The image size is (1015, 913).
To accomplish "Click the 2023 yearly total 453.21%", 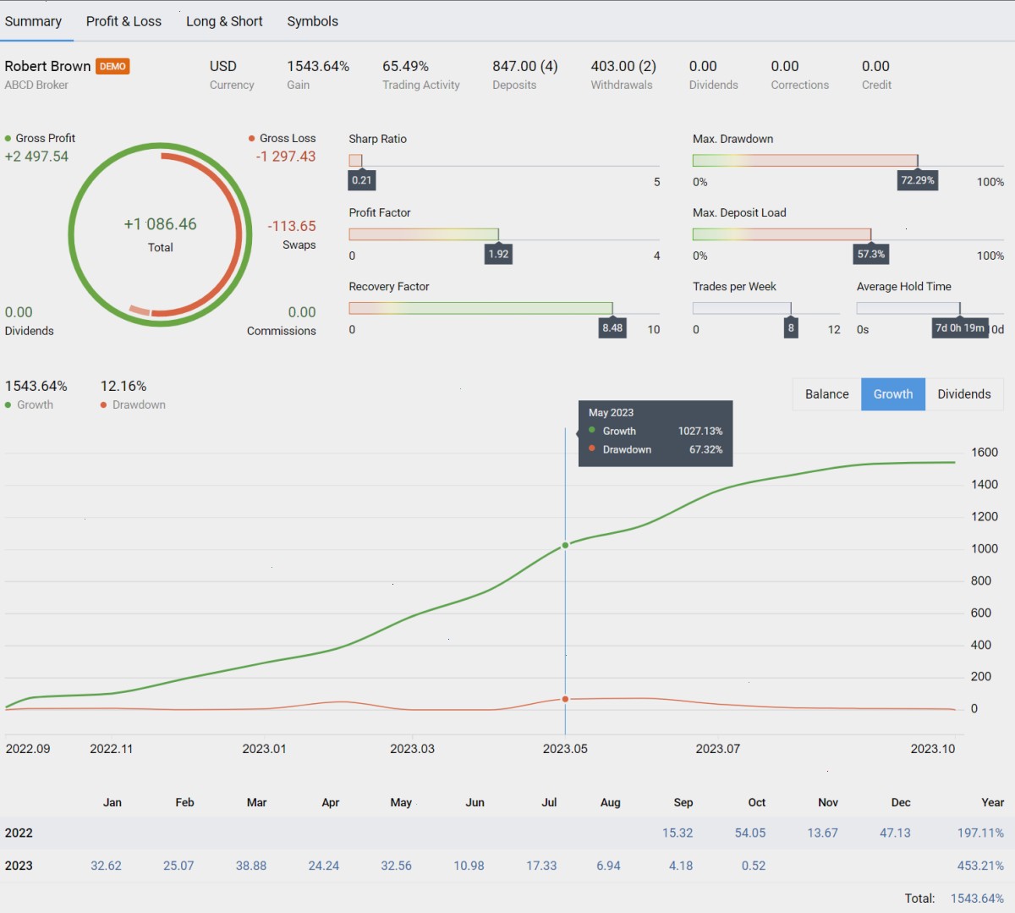I will point(980,866).
